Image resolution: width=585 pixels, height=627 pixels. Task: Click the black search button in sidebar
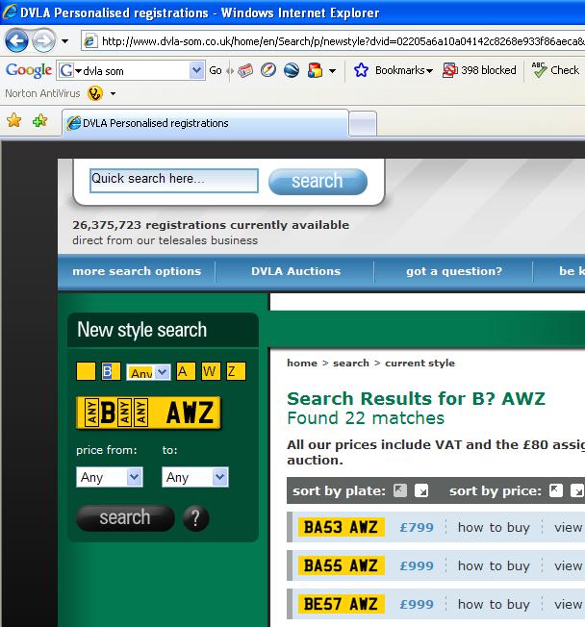coord(125,517)
